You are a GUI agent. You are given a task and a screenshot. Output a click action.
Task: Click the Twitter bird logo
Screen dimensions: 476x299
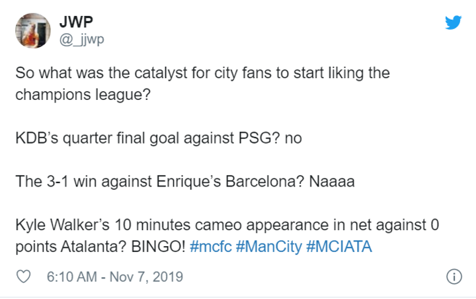pos(453,22)
